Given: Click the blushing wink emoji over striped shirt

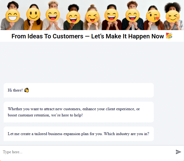Looking at the screenshot, I should pos(92,17).
